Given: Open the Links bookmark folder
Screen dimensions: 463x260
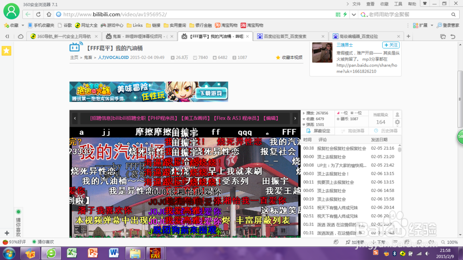Looking at the screenshot, I should tap(135, 25).
